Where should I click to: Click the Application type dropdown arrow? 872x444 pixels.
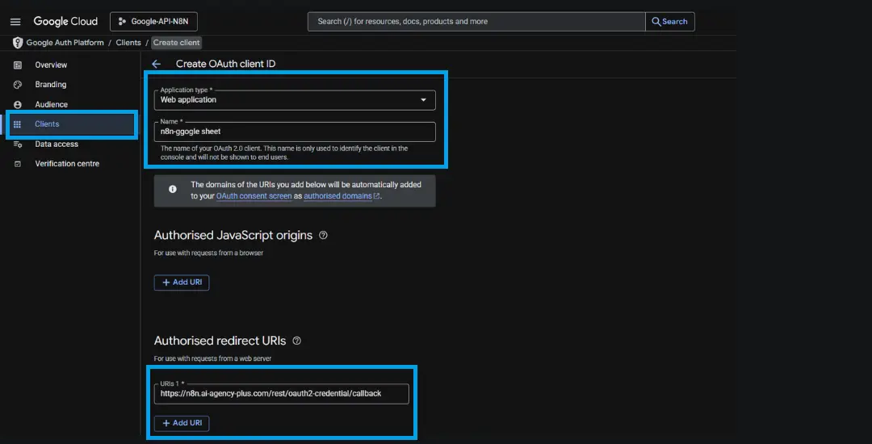click(x=423, y=100)
